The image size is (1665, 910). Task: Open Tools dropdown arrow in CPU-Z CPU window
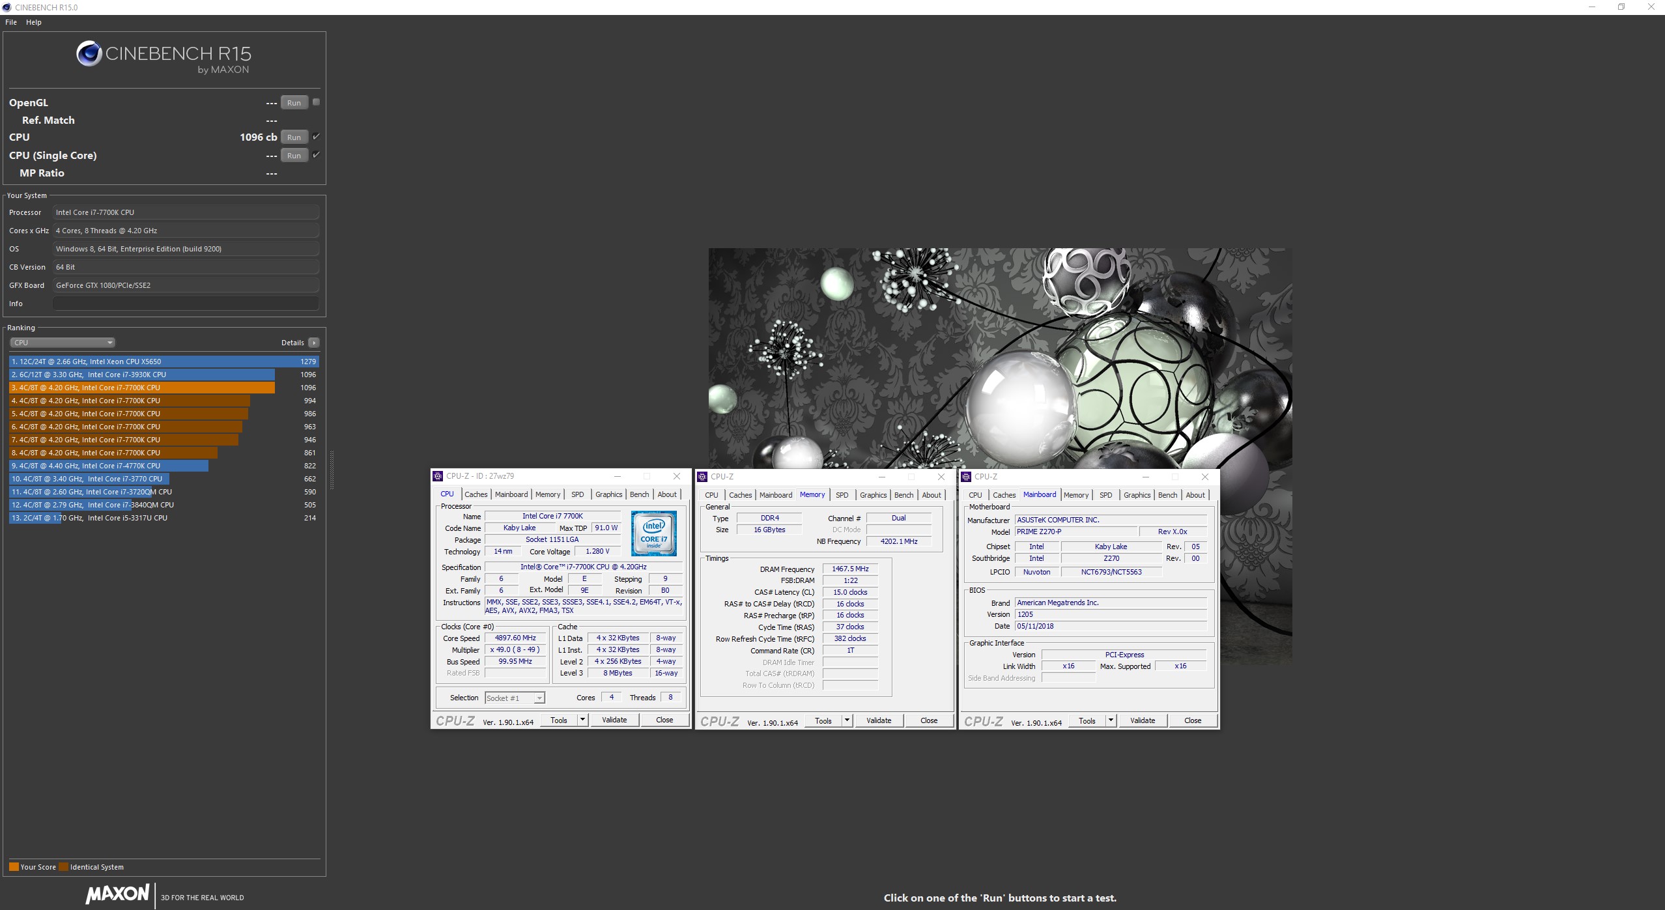(583, 720)
